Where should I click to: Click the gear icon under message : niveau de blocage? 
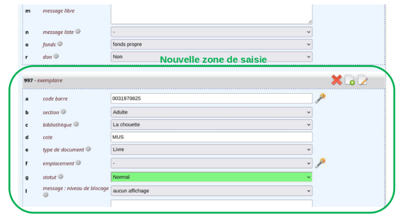tap(45, 195)
